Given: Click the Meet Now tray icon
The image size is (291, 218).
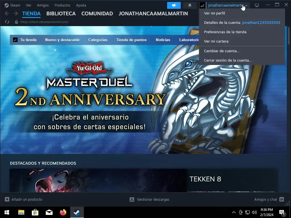Looking at the screenshot, I should pyautogui.click(x=241, y=212).
